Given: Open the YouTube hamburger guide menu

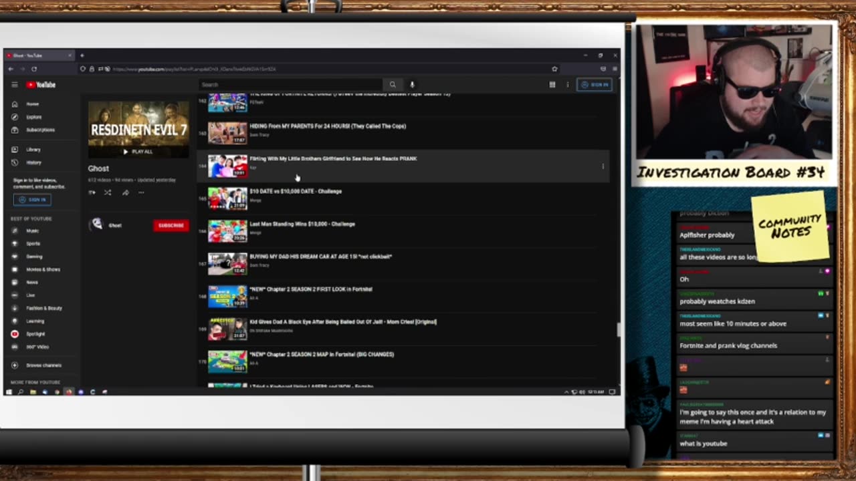Looking at the screenshot, I should 14,85.
